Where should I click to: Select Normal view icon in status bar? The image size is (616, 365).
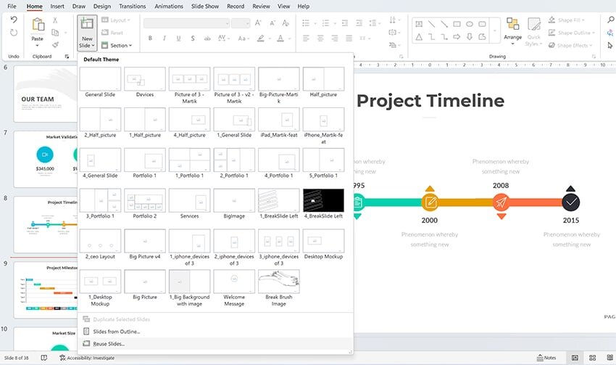coord(575,358)
